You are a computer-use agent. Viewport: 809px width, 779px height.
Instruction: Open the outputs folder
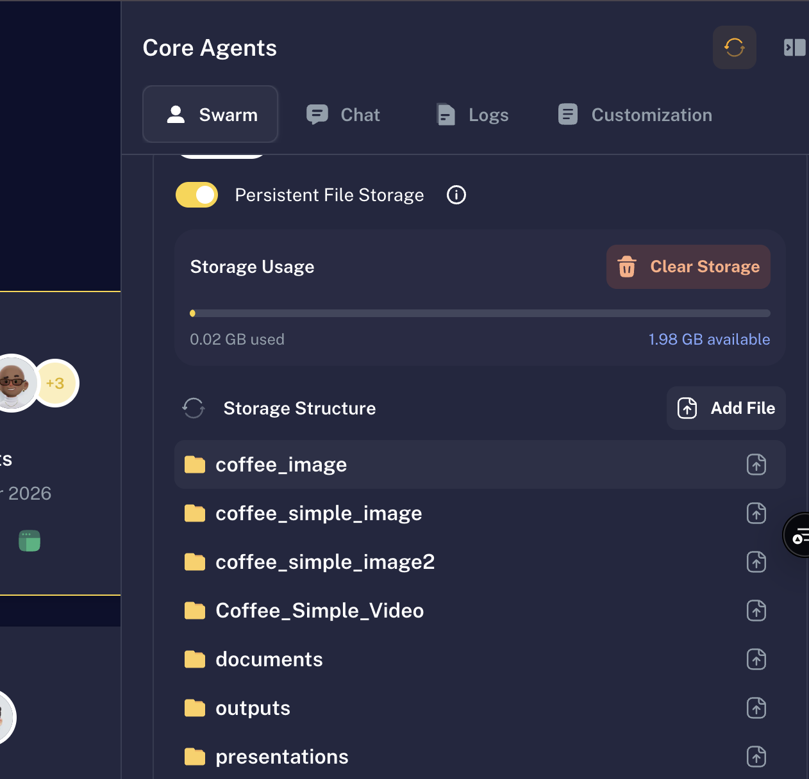point(253,708)
